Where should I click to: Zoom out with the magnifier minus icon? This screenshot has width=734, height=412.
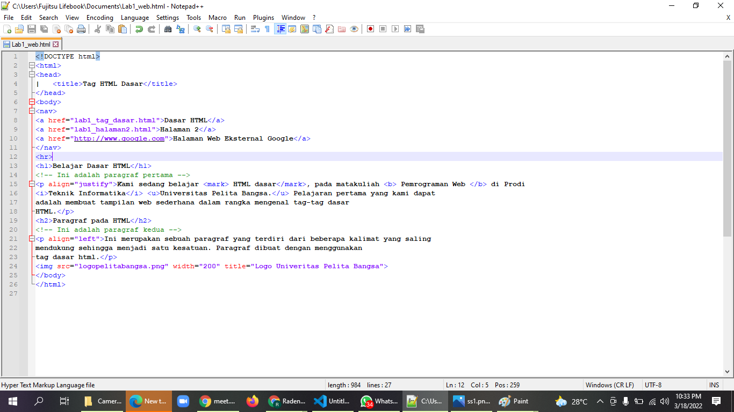(x=210, y=29)
